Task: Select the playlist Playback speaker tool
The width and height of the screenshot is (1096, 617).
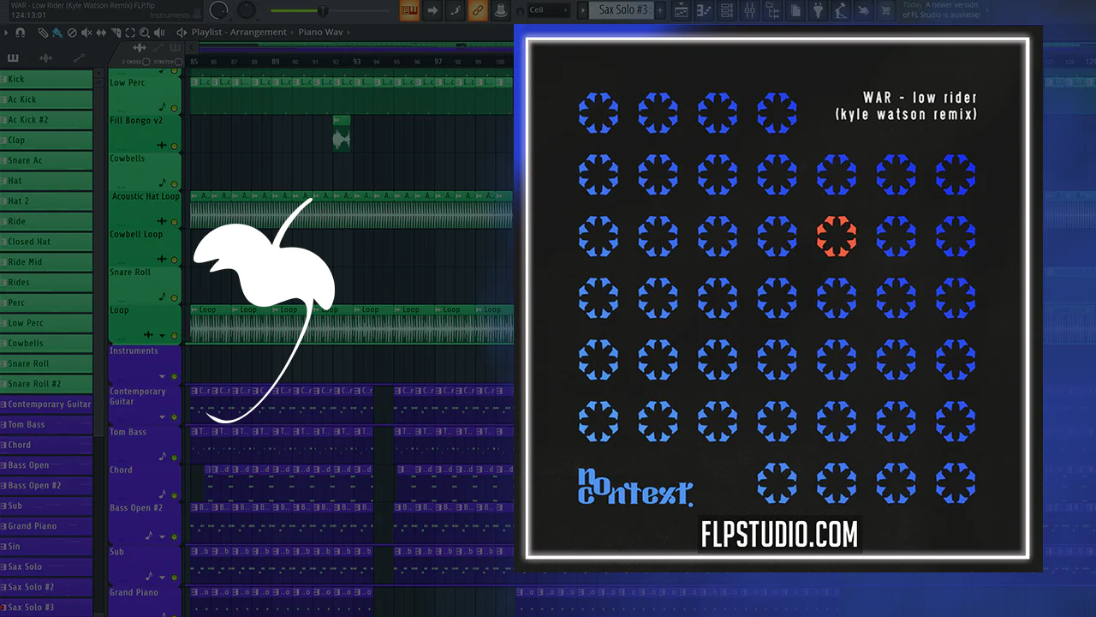Action: click(158, 33)
